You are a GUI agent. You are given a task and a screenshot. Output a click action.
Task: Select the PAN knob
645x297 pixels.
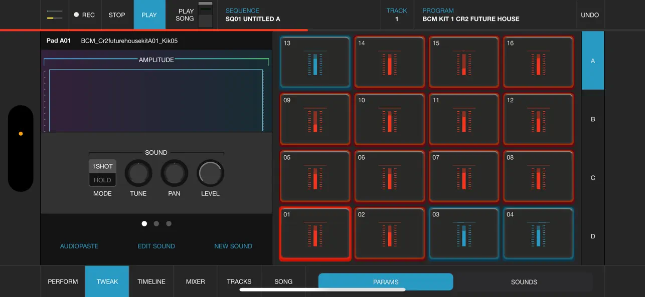pyautogui.click(x=174, y=173)
